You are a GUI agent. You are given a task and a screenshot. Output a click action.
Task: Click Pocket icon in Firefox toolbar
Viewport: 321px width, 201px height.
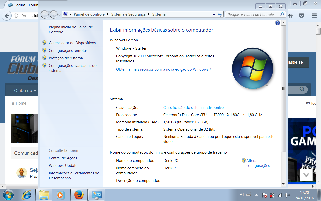302,16
